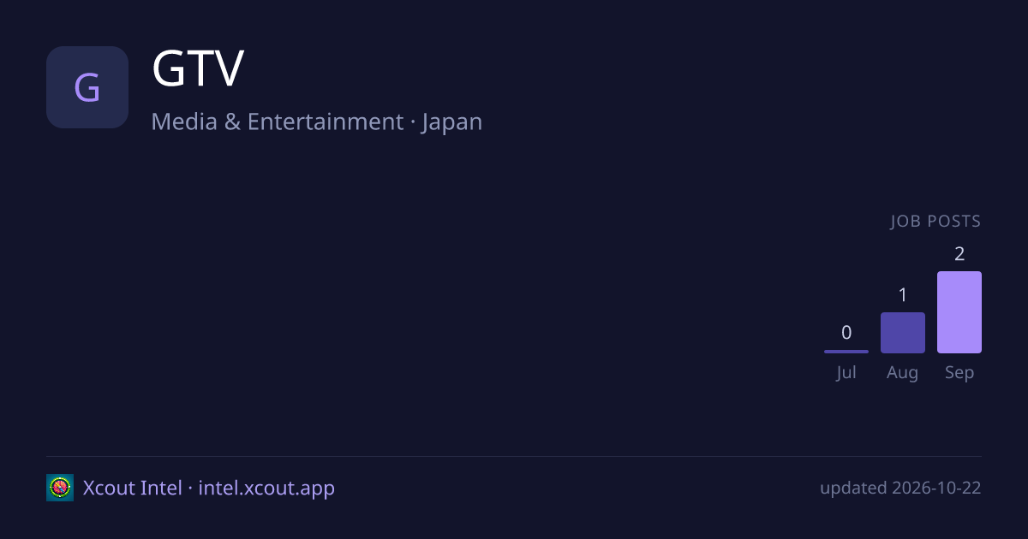
Task: Click the value 0 above Jul
Action: [846, 333]
